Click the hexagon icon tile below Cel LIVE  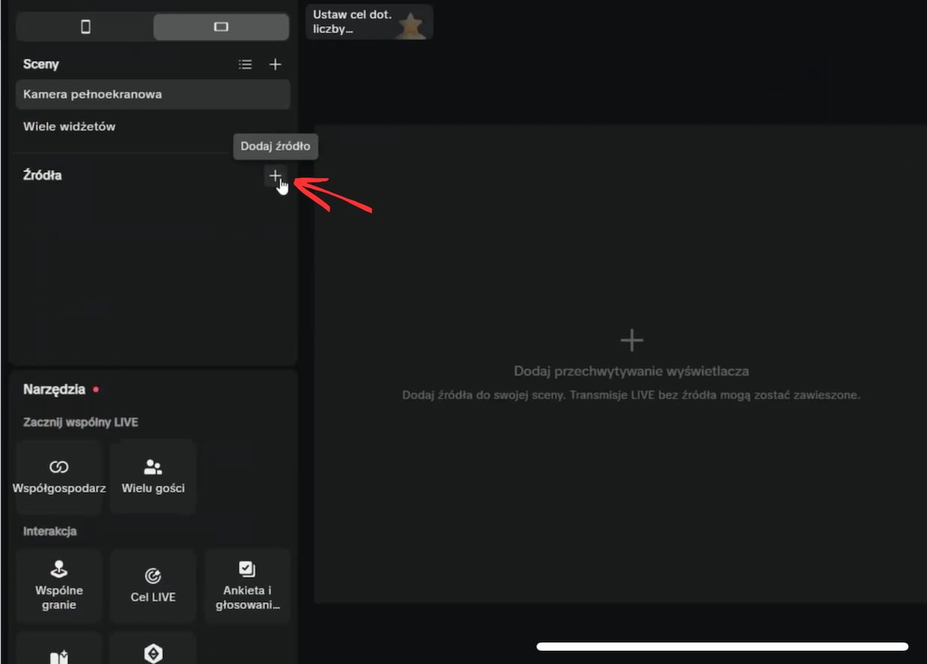click(153, 652)
